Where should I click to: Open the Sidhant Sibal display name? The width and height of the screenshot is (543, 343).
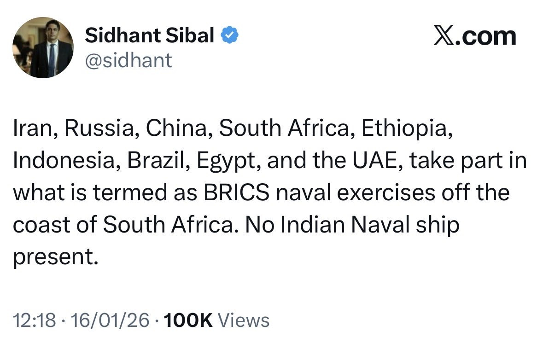[x=150, y=35]
